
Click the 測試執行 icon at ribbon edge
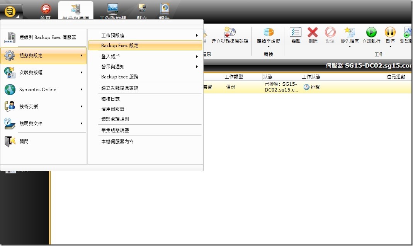[x=408, y=32]
